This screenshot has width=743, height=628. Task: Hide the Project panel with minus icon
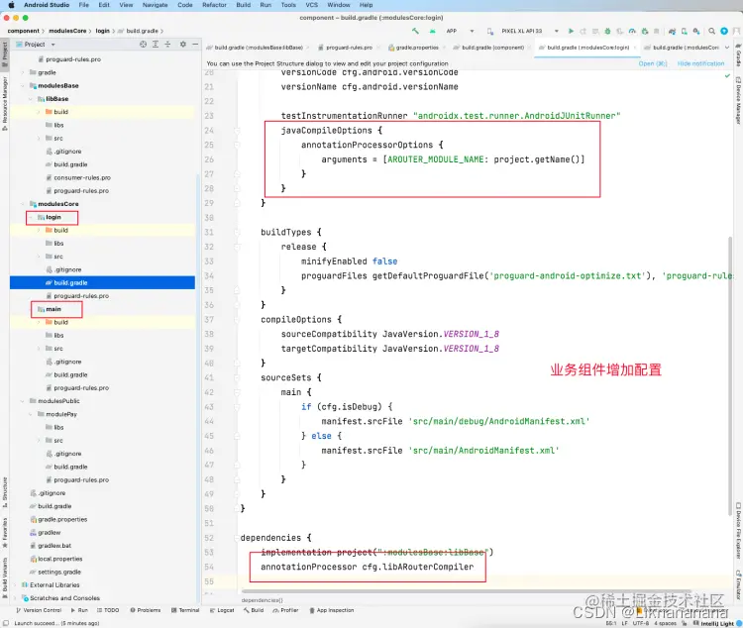coord(195,44)
